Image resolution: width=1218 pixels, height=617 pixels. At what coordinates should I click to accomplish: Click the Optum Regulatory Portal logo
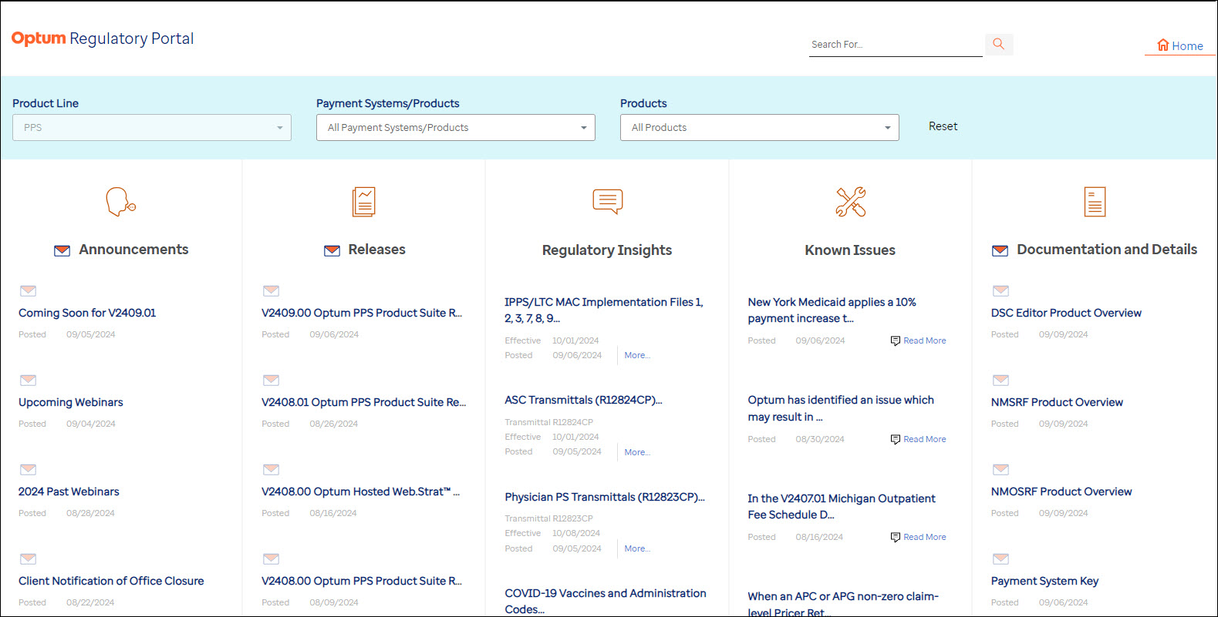pyautogui.click(x=103, y=39)
